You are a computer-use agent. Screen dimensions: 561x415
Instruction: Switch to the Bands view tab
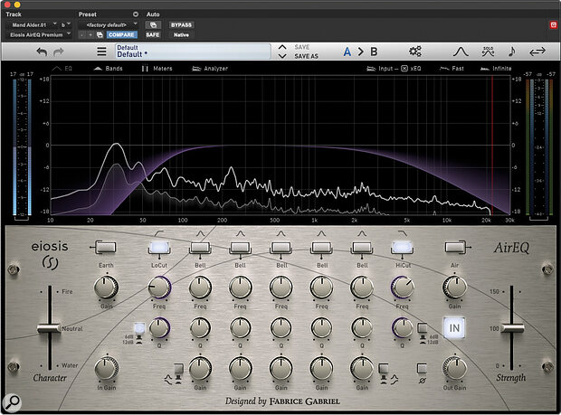point(108,69)
